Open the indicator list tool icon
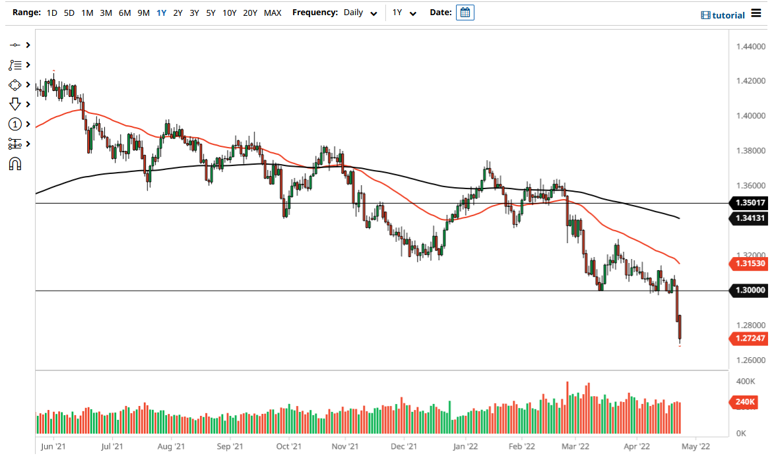This screenshot has width=776, height=460. [x=16, y=65]
